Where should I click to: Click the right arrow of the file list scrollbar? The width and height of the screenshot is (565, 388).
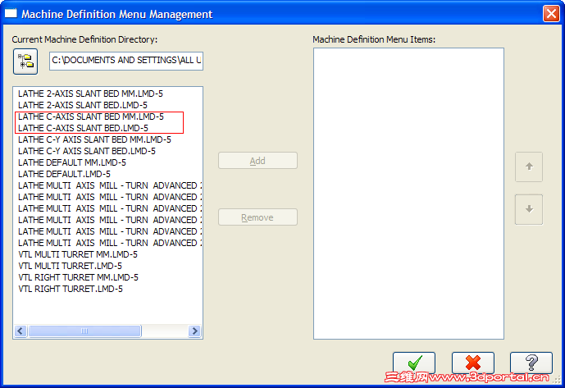coord(194,331)
